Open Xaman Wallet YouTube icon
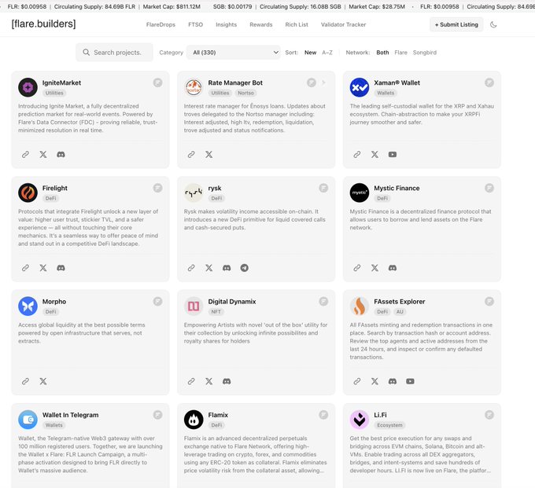The height and width of the screenshot is (488, 535). tap(393, 155)
